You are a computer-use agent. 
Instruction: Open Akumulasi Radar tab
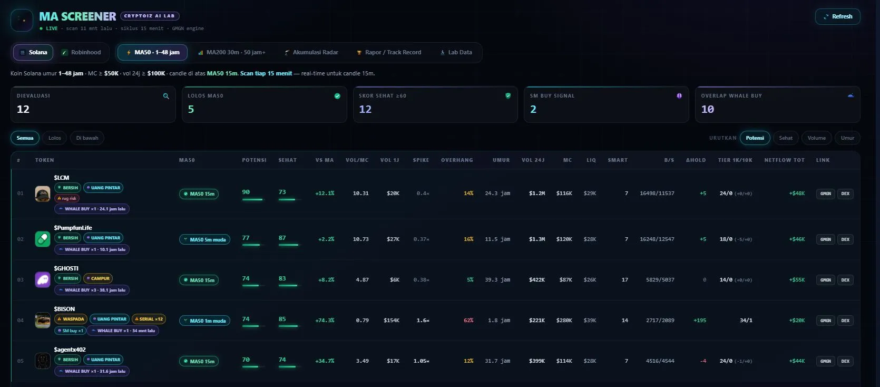[x=311, y=52]
